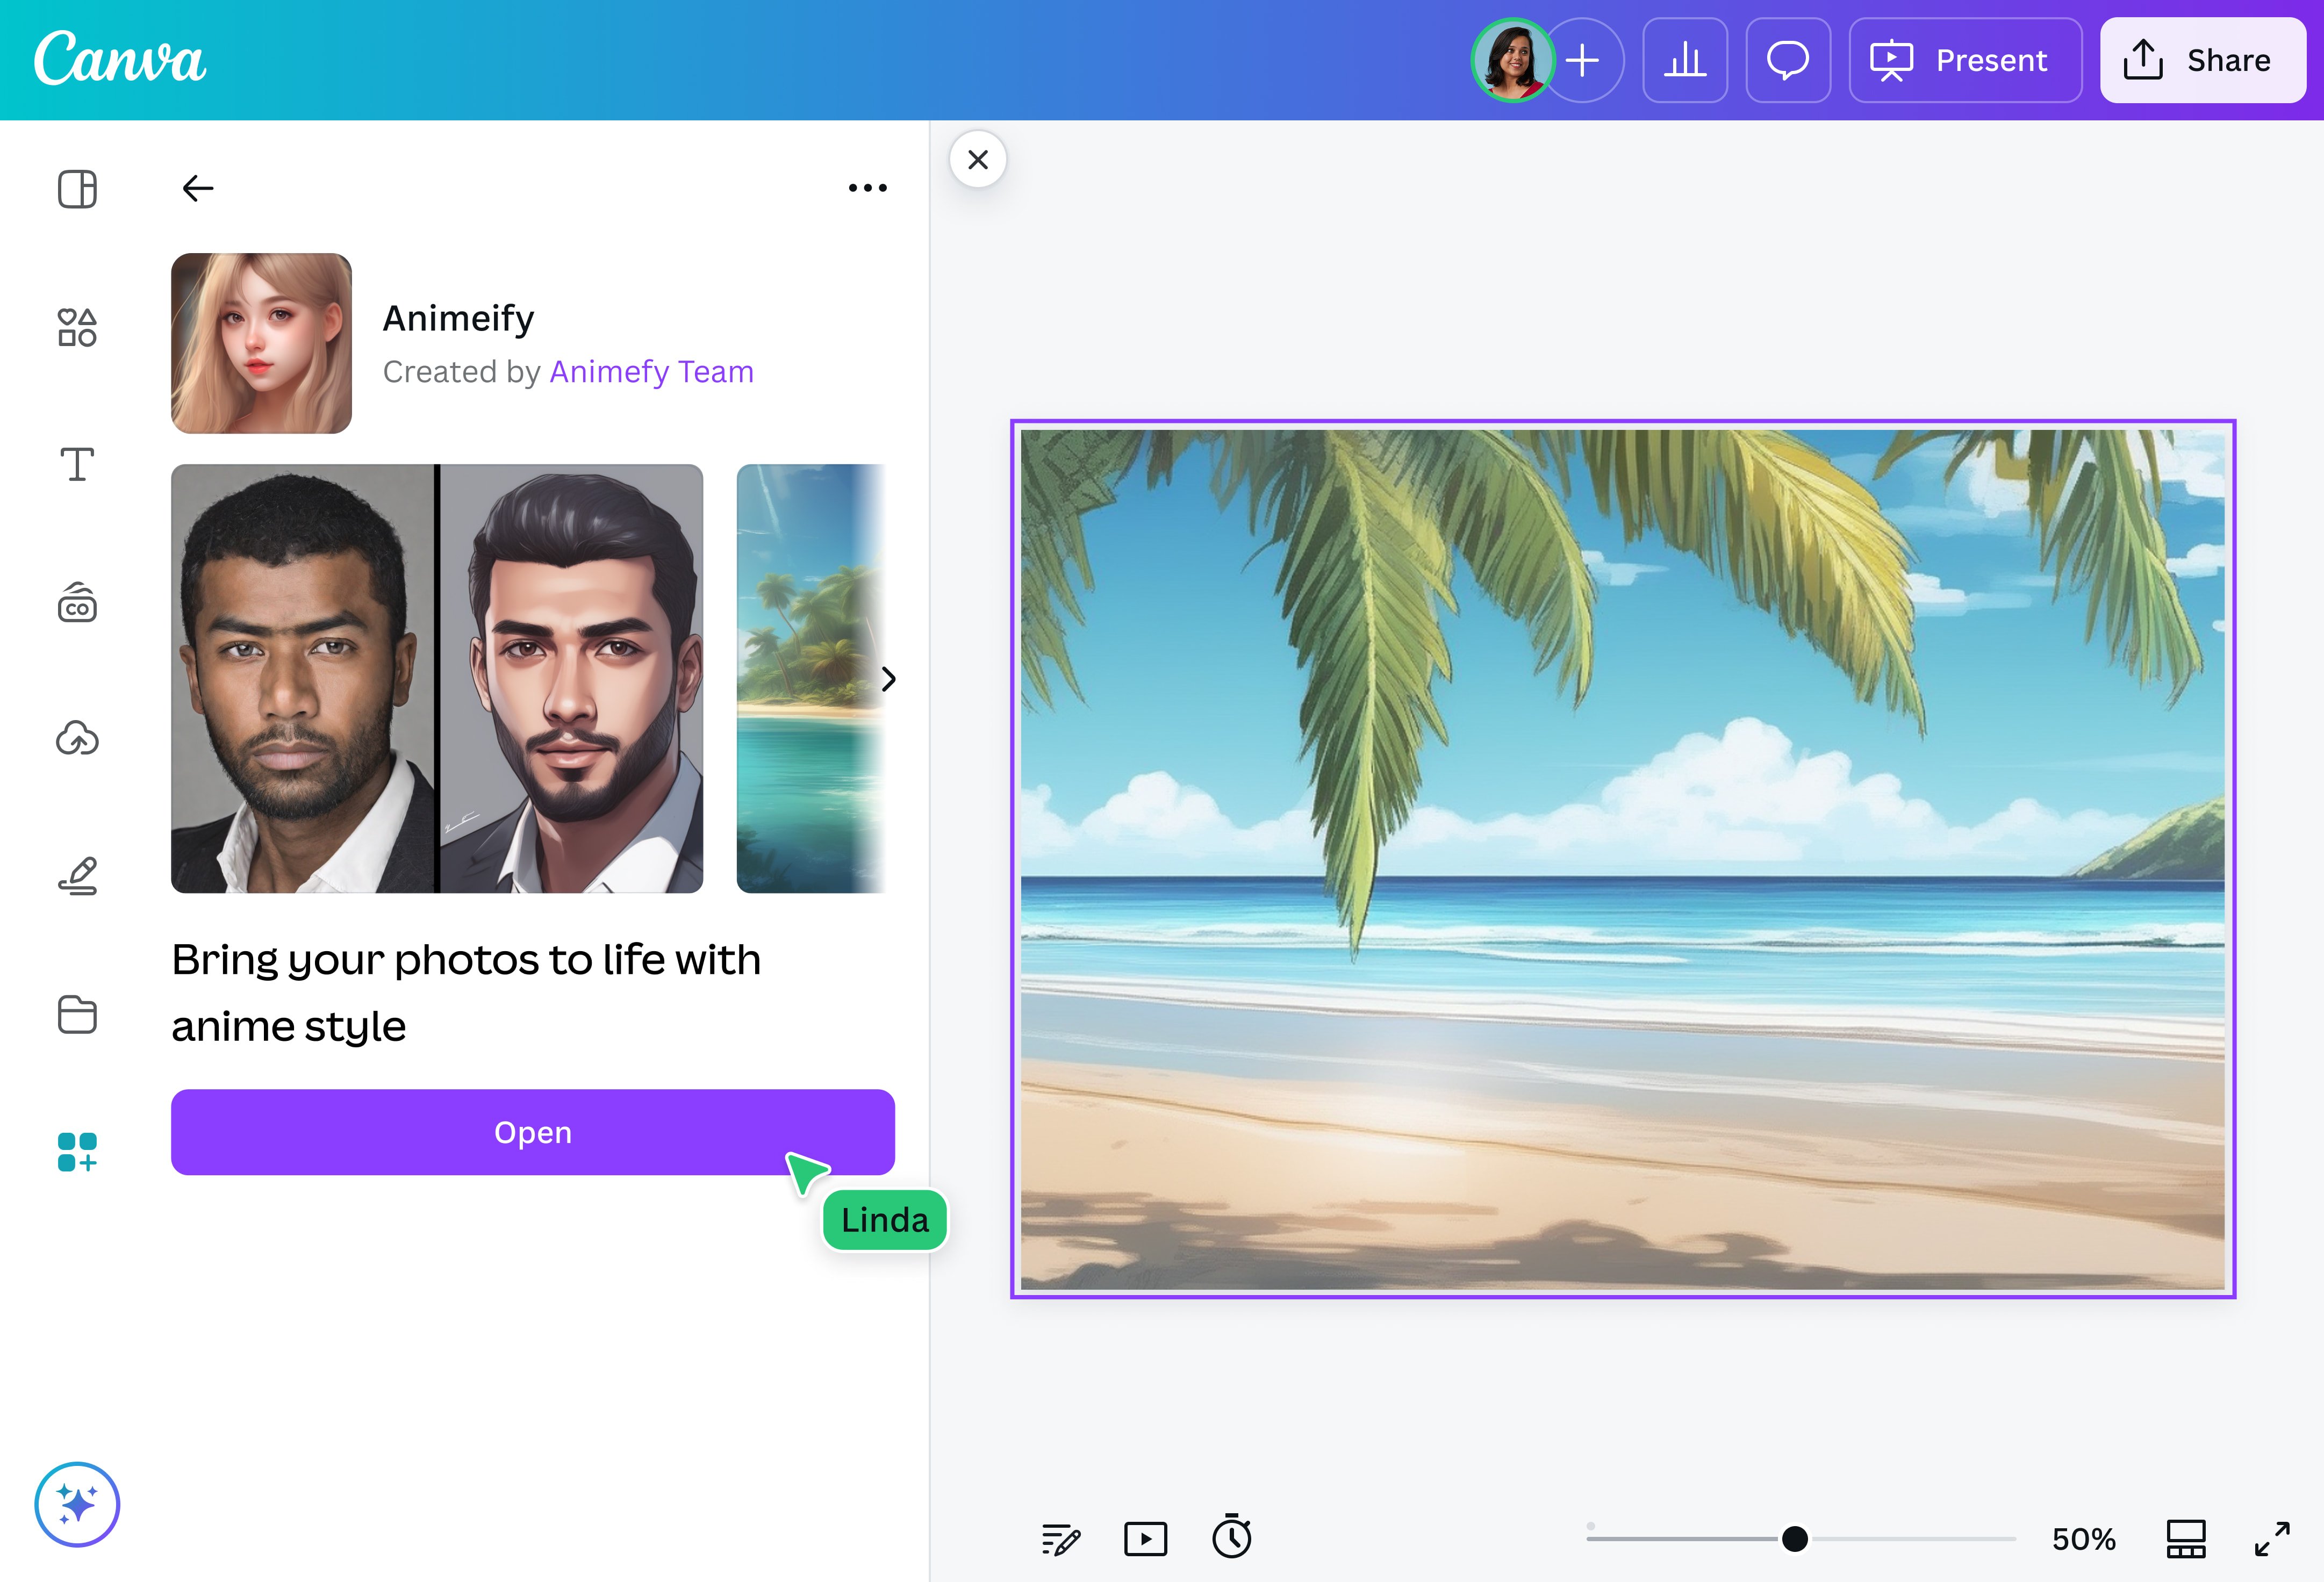This screenshot has height=1582, width=2324.
Task: Open the Magic assistant sparkle button
Action: 77,1504
